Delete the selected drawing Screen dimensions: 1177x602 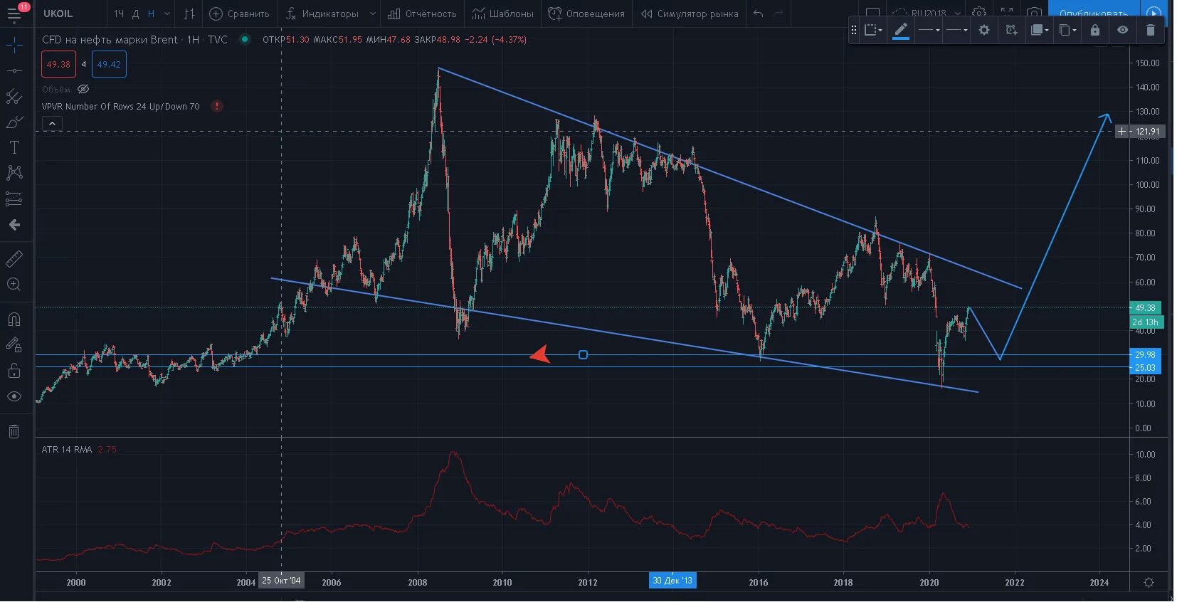point(1150,30)
